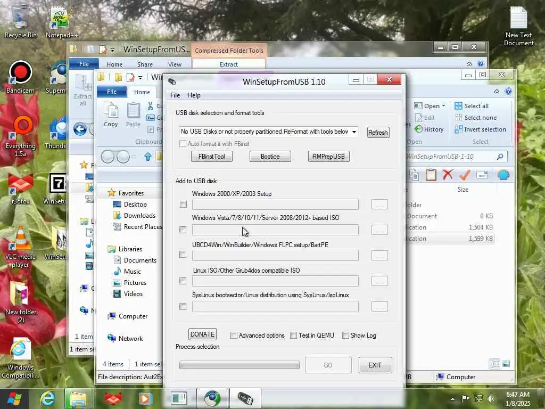The height and width of the screenshot is (409, 545).
Task: Collapse the ribbon in back Explorer window
Action: 469,64
